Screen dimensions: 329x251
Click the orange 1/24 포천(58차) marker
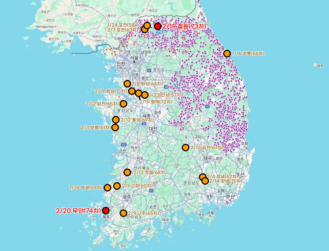(x=147, y=25)
